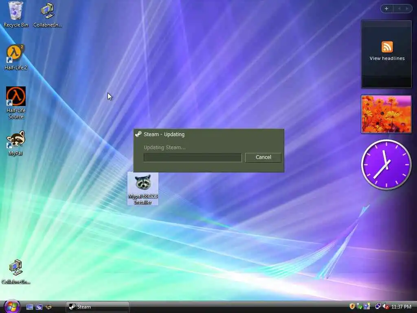
Task: Select the Recycle Bin desktop icon
Action: coord(15,14)
